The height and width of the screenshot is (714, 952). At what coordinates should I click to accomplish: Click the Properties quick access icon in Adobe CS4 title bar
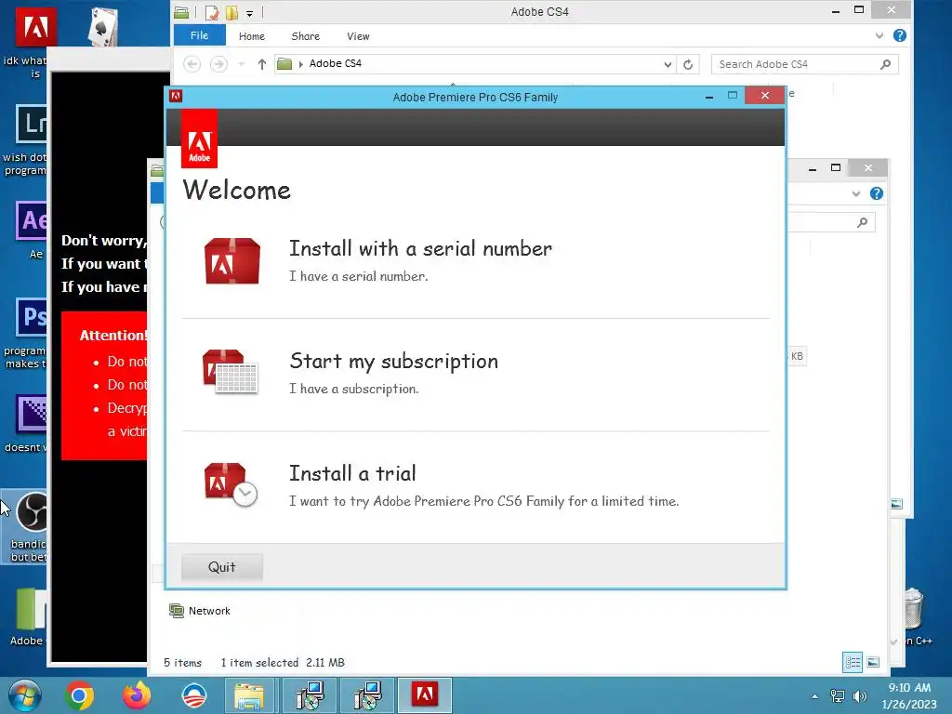click(x=211, y=12)
